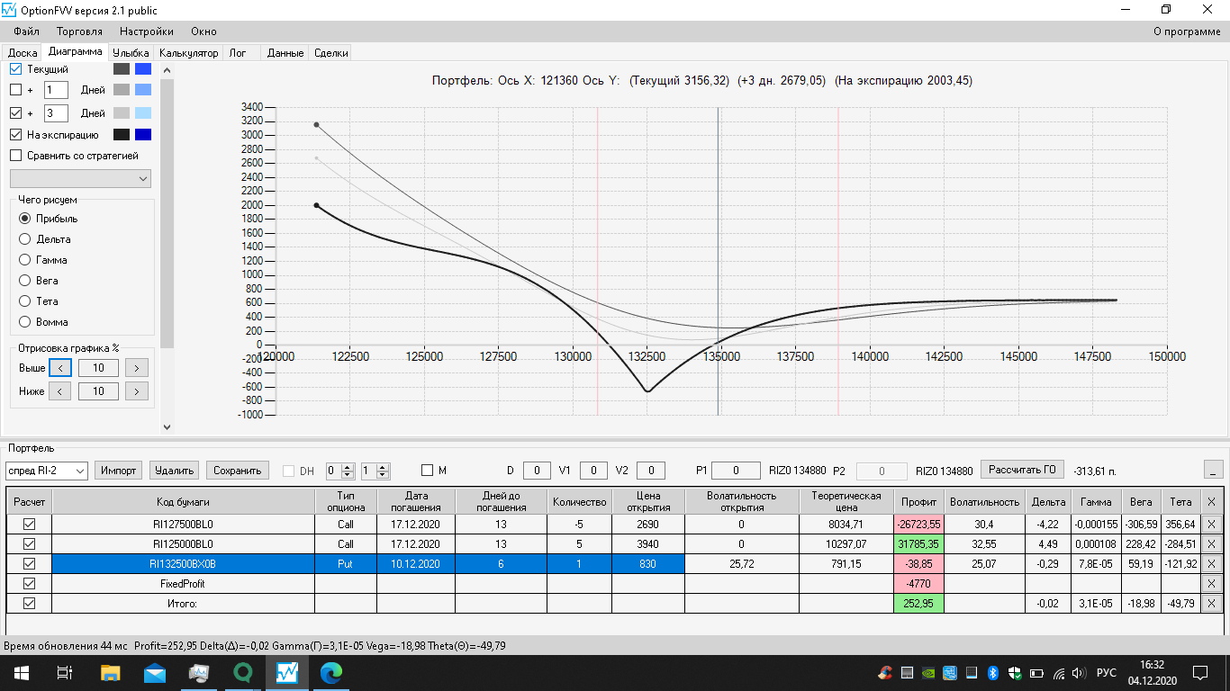This screenshot has height=691, width=1230.
Task: Open Task View on the taskbar
Action: click(65, 672)
